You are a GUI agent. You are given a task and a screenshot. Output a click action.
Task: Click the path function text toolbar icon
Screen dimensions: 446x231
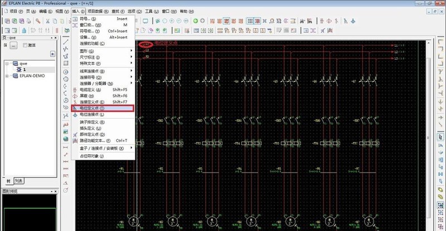click(330, 31)
